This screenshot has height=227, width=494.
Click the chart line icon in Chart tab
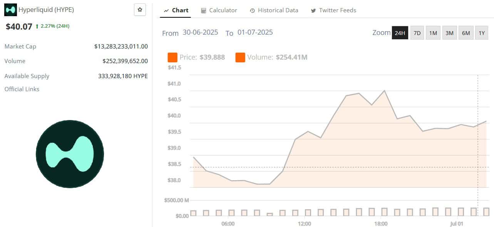coord(166,10)
